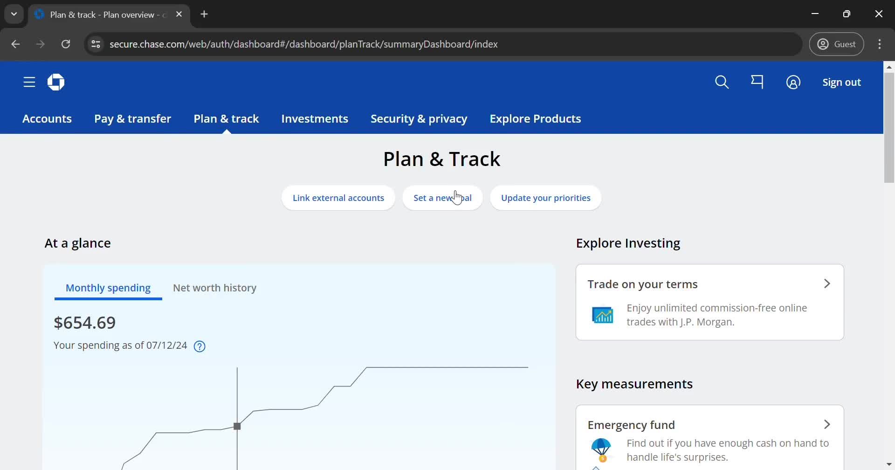
Task: Click Set a new goal
Action: [442, 198]
